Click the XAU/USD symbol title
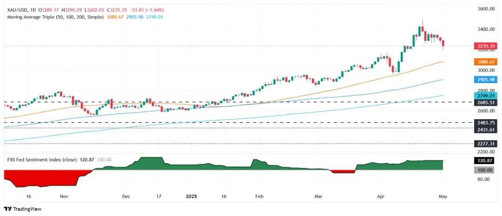This screenshot has height=216, width=502. click(14, 10)
